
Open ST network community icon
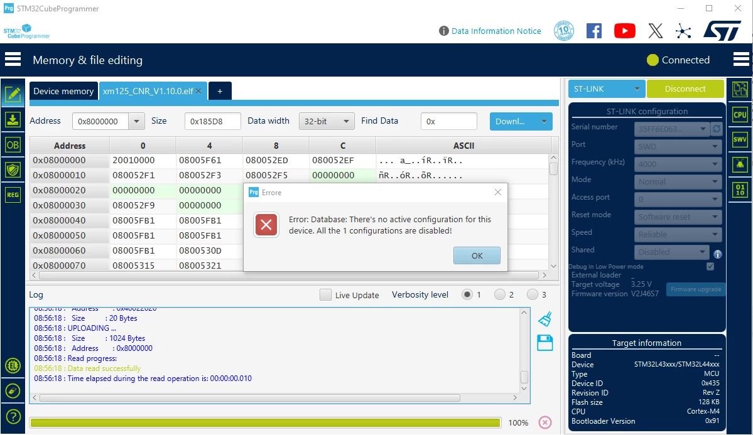point(683,31)
